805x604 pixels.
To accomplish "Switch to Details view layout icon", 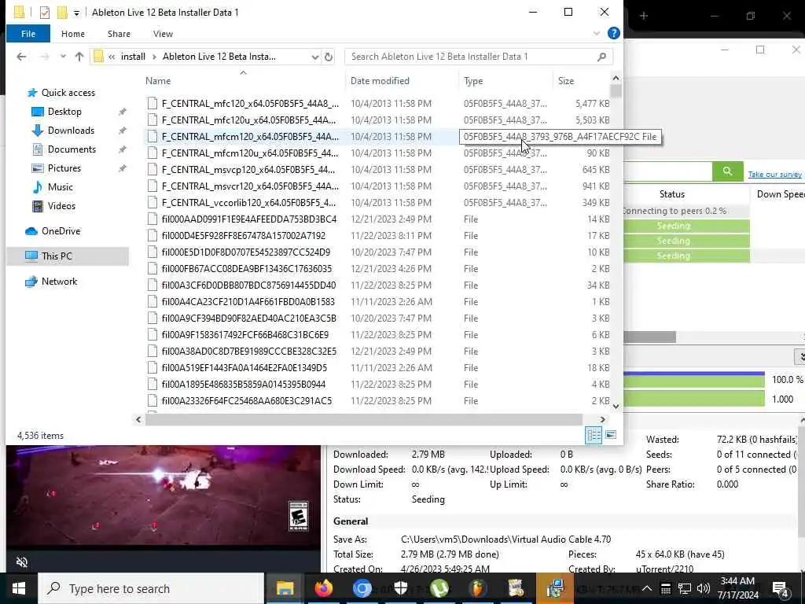I will [x=594, y=435].
